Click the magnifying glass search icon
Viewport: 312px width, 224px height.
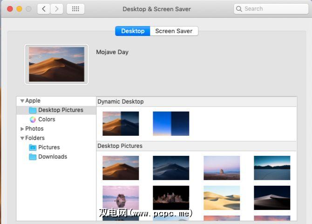pos(239,9)
